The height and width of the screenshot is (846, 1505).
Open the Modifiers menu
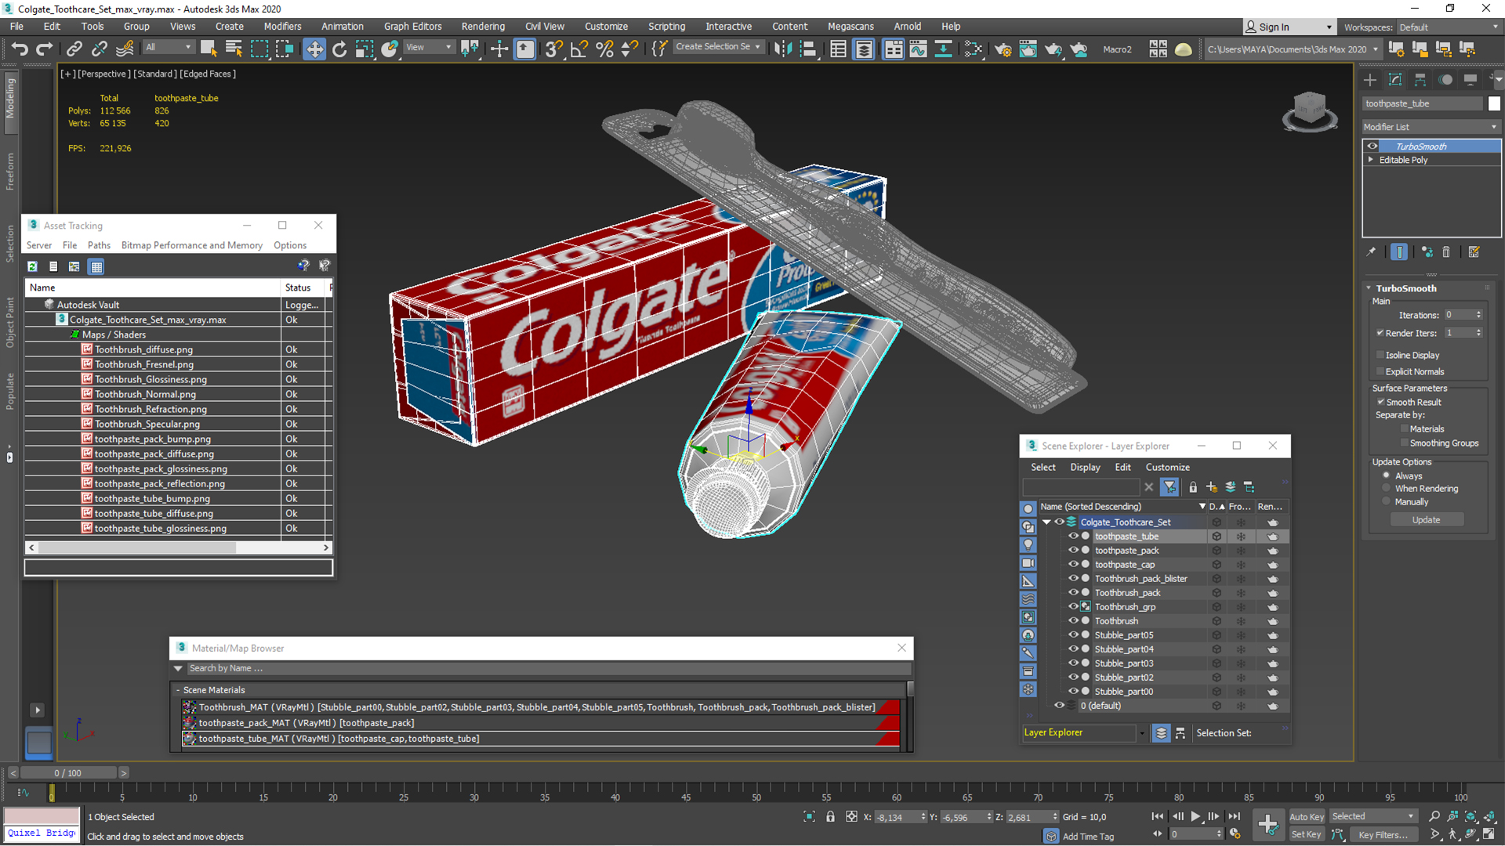pyautogui.click(x=282, y=27)
